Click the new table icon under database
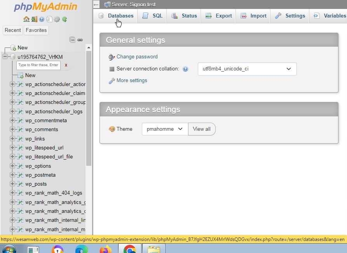The width and height of the screenshot is (347, 253). click(20, 76)
